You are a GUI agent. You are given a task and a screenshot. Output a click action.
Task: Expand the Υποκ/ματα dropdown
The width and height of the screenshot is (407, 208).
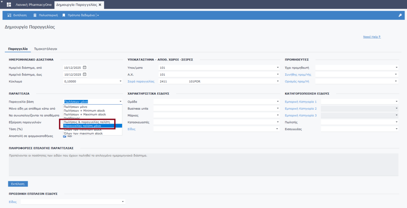[278, 68]
